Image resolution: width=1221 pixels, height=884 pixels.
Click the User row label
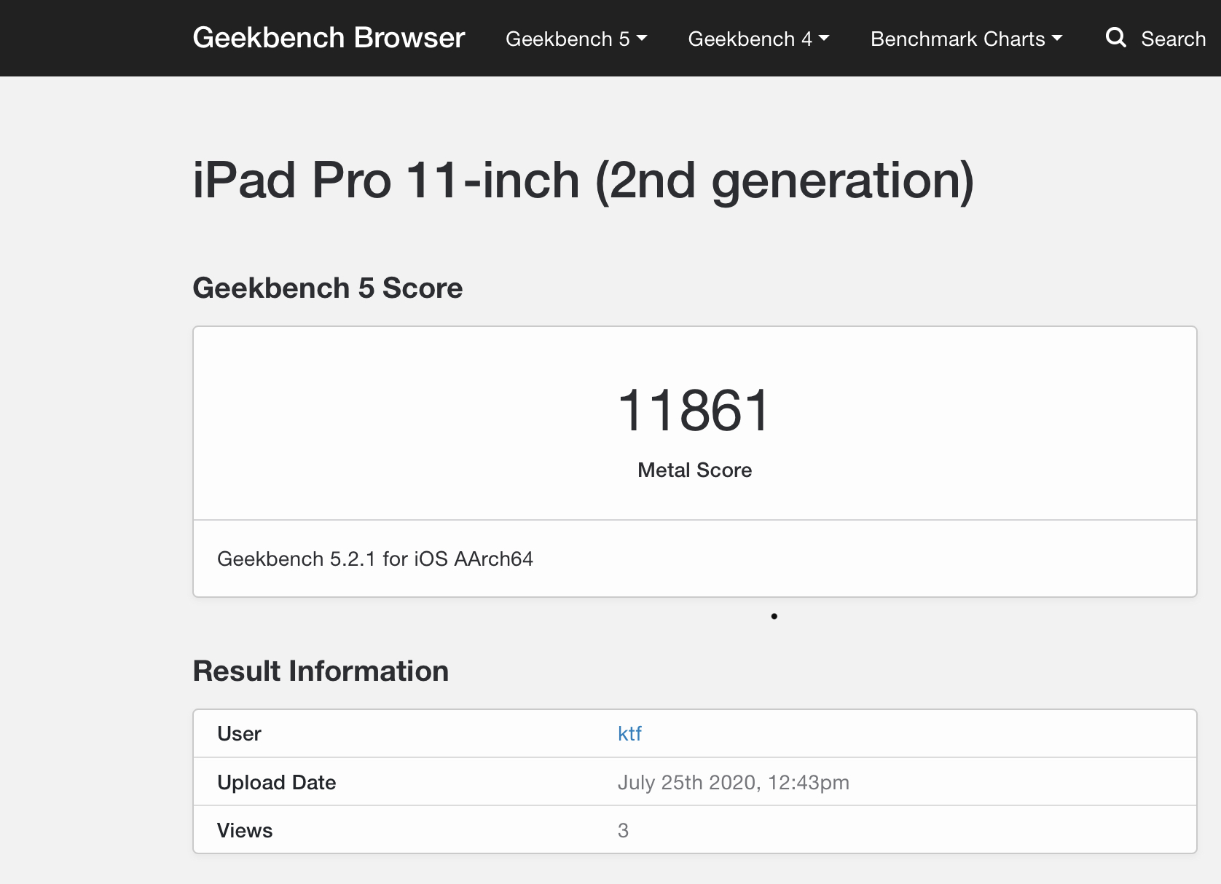point(239,733)
